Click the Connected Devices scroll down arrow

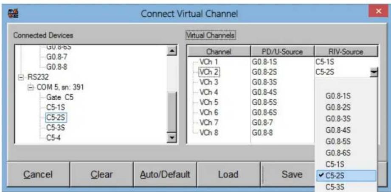coord(172,137)
